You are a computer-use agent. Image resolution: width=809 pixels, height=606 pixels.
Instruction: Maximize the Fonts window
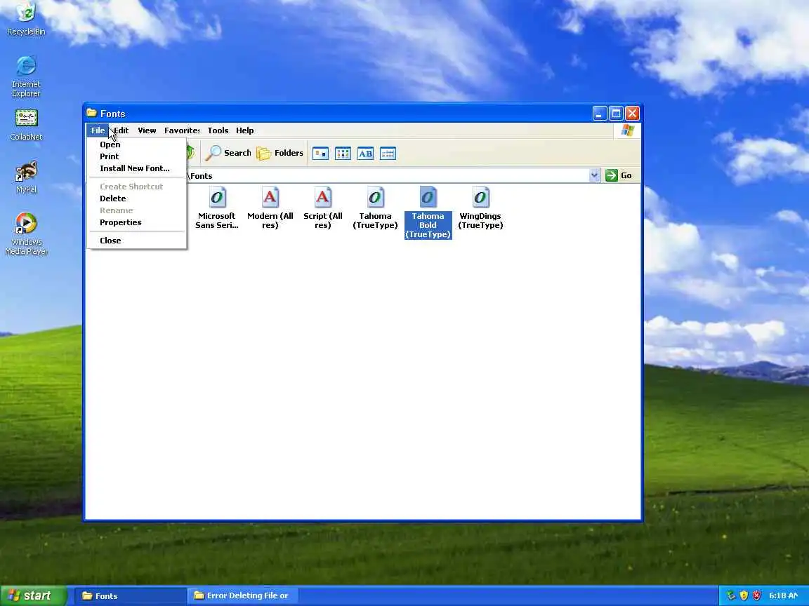[x=616, y=114]
